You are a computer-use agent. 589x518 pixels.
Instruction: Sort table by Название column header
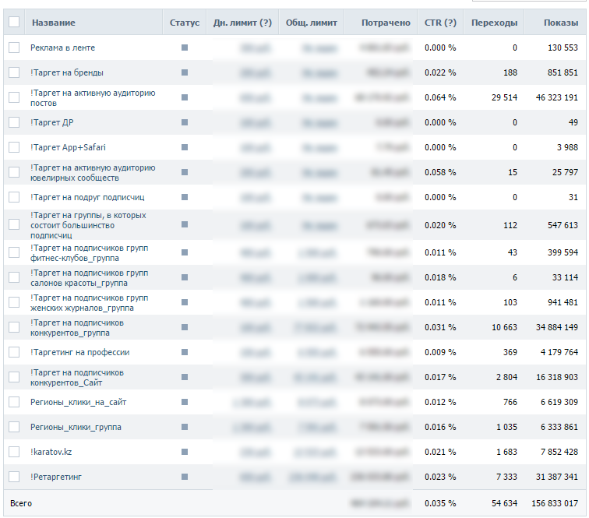(x=54, y=23)
